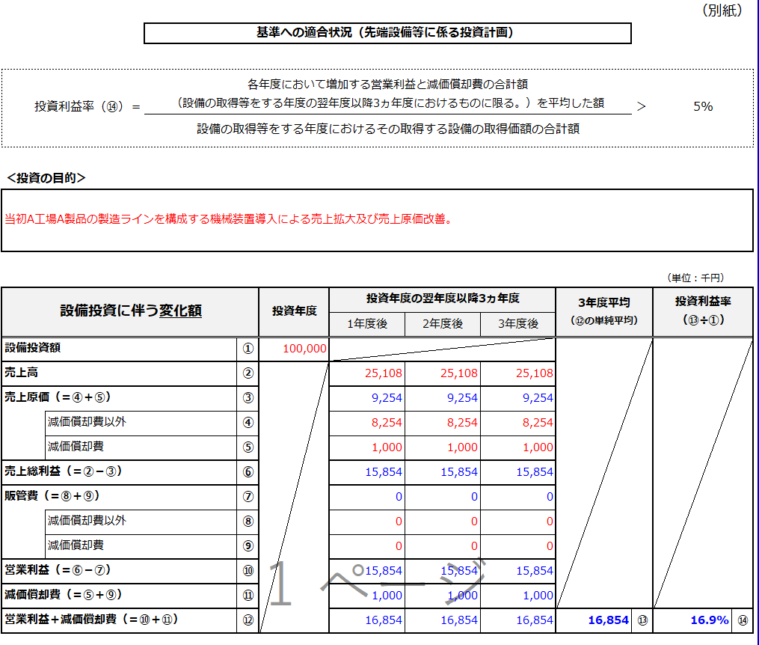Select the bold 16,854 three-year average cell
Image resolution: width=759 pixels, height=645 pixels.
[x=594, y=621]
